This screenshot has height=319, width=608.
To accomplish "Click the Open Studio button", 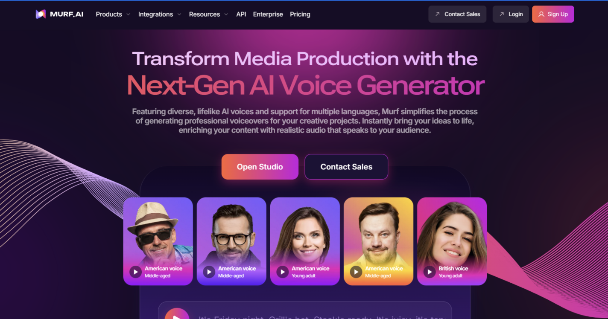I will click(x=260, y=167).
